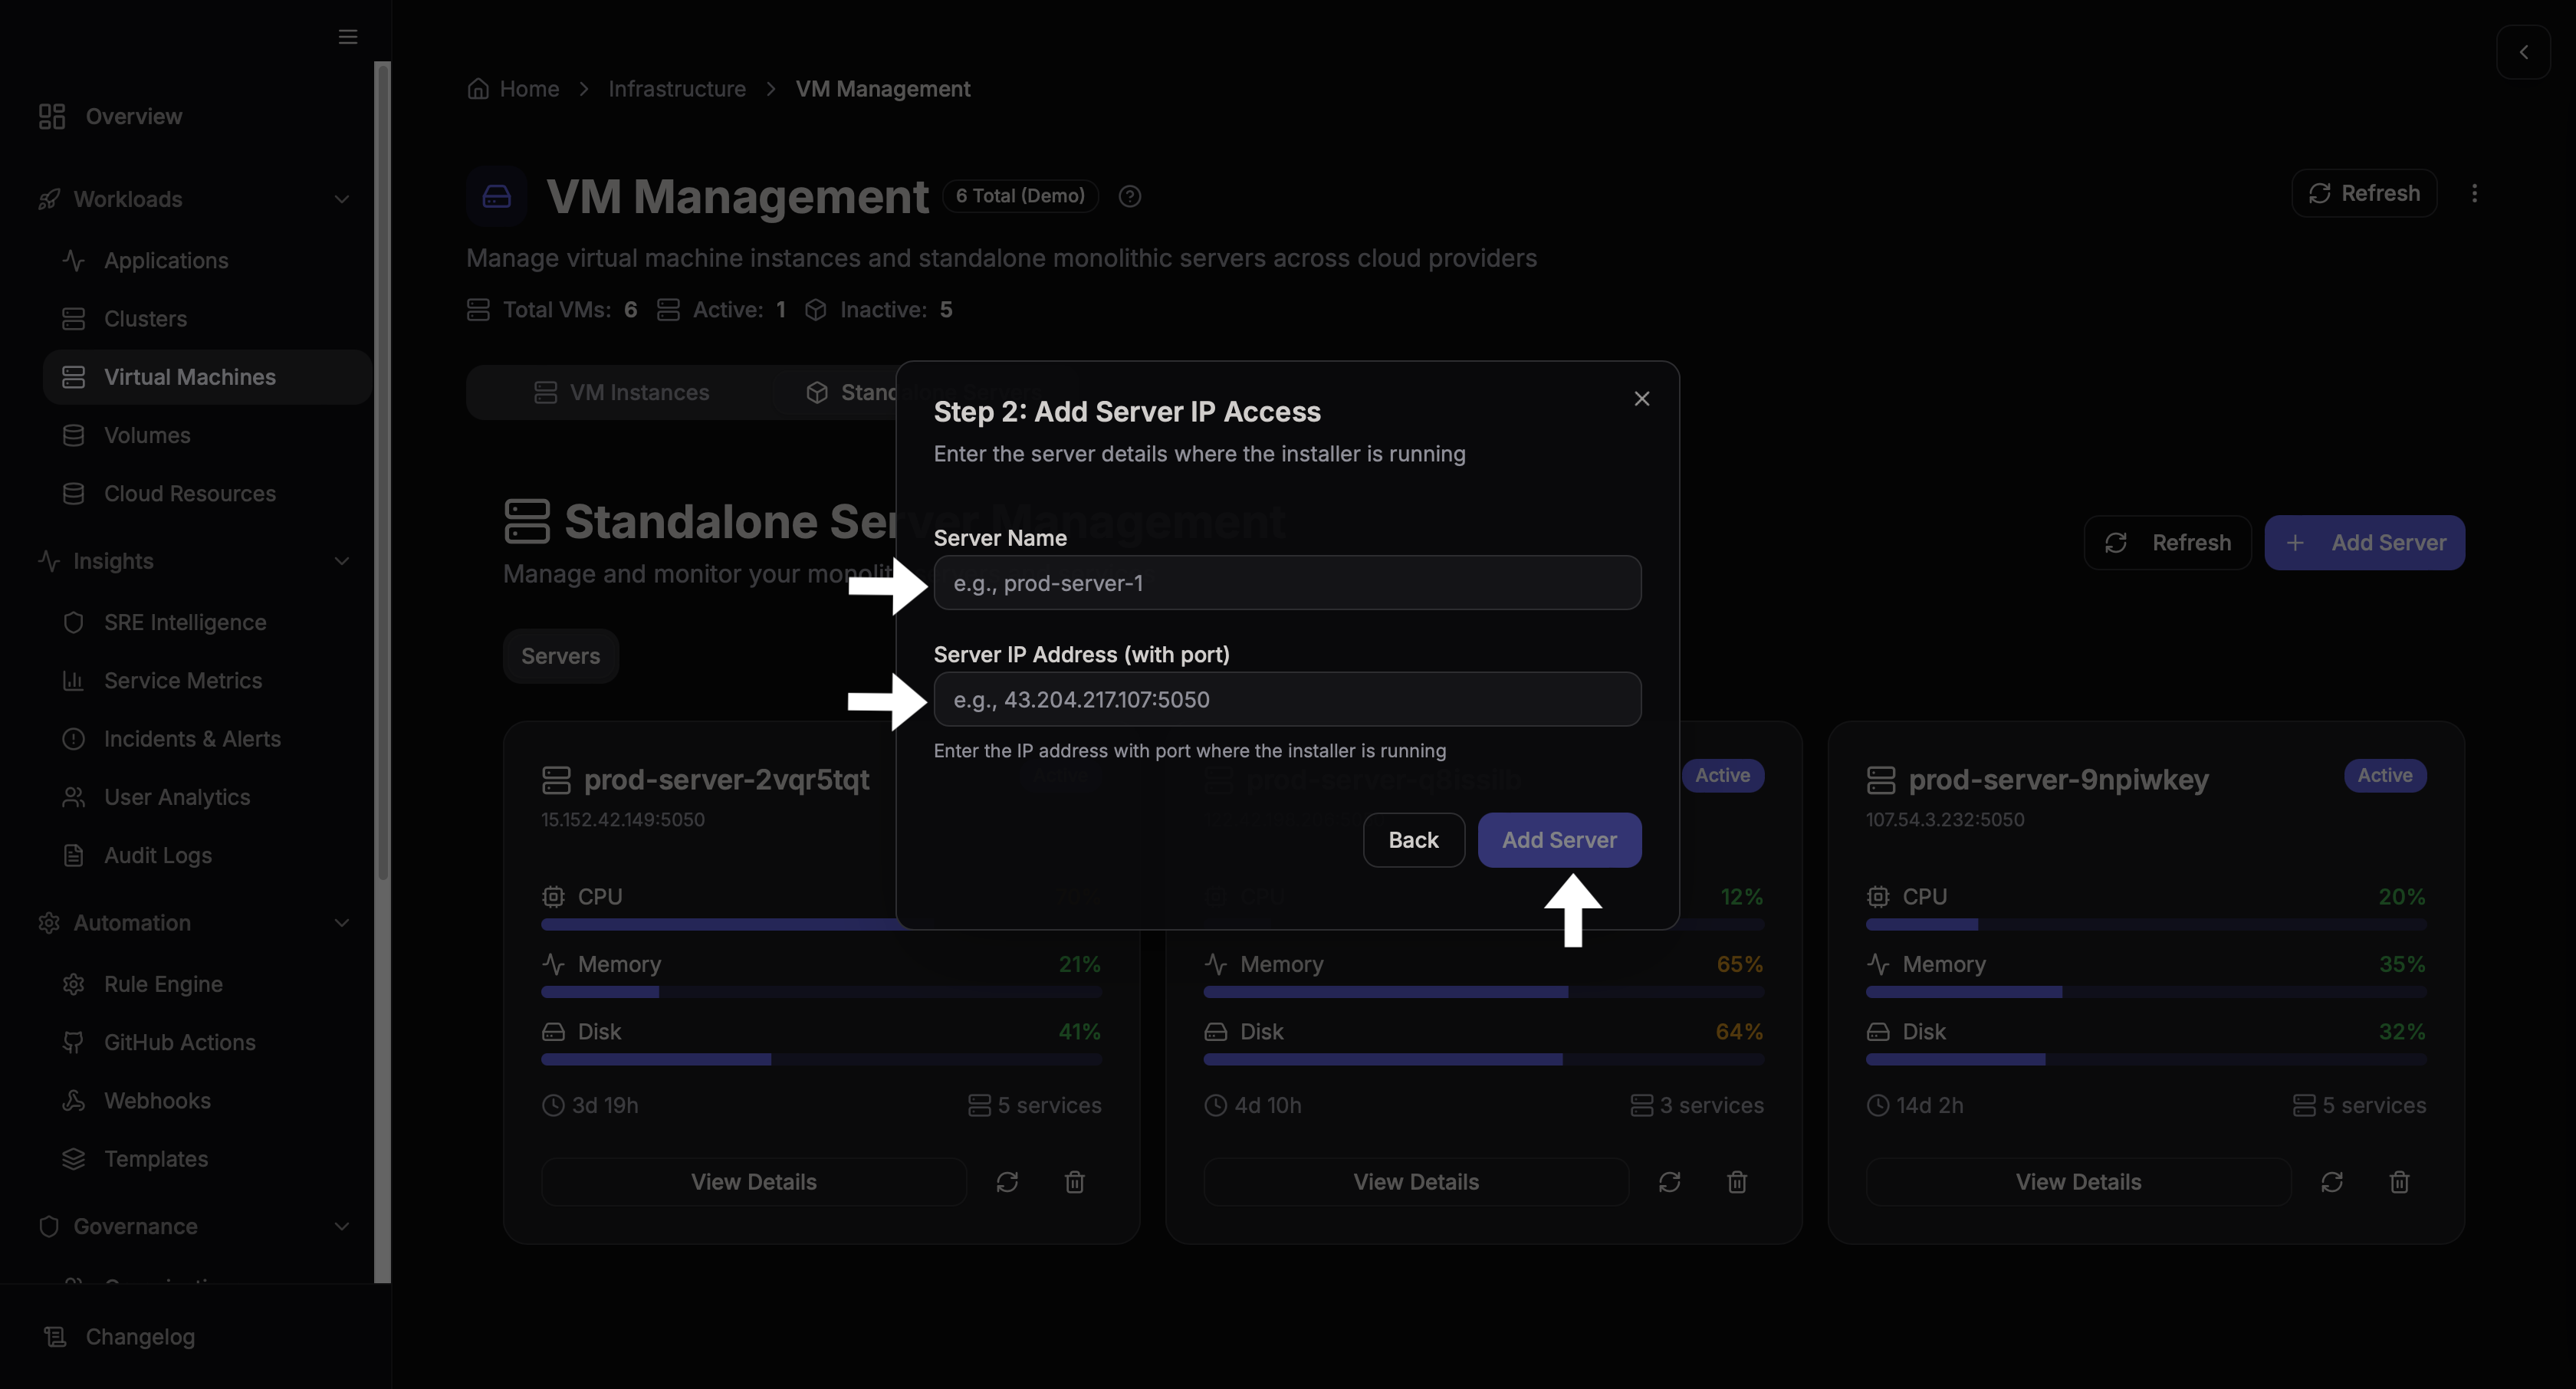Collapse the Workloads sidebar section
Screen dimensions: 2576x1389
[x=342, y=199]
